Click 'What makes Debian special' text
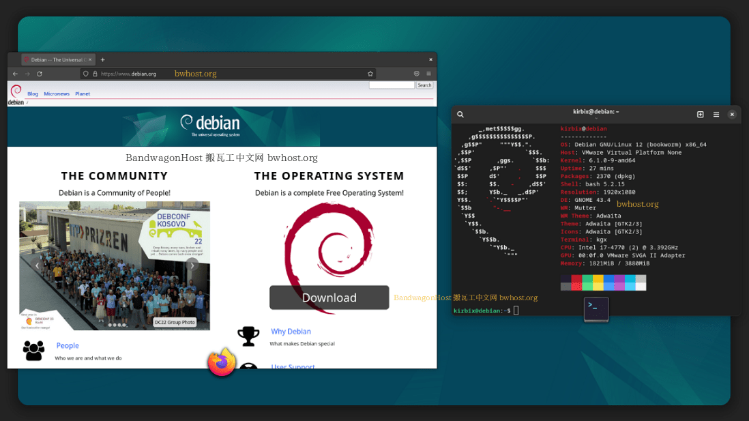 tap(302, 344)
